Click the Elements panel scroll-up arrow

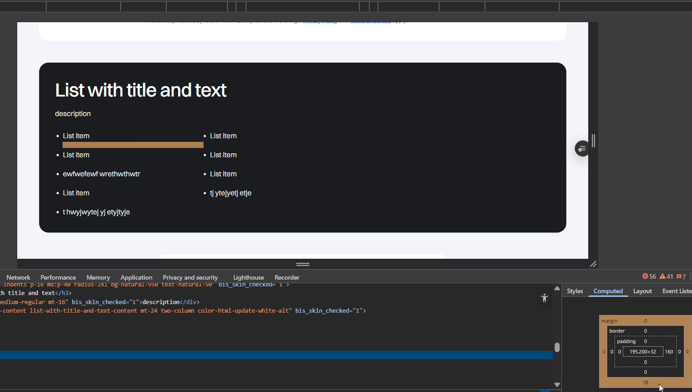point(557,288)
